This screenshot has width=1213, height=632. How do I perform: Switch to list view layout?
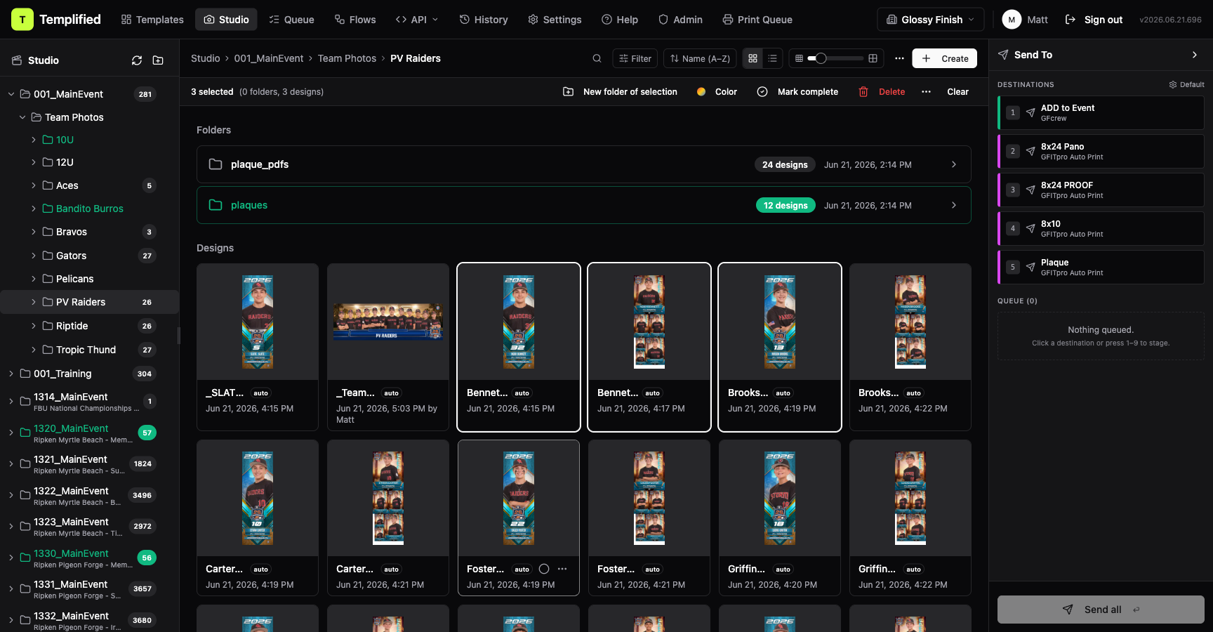pyautogui.click(x=772, y=58)
